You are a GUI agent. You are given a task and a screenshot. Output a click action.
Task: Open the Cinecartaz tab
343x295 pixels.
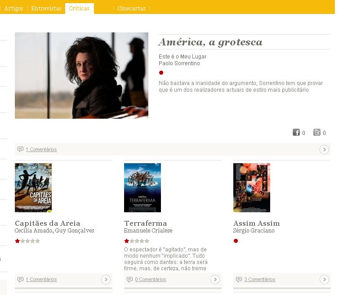(131, 8)
